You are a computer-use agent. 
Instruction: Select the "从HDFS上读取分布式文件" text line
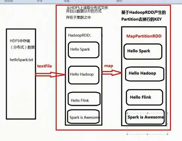pos(87,8)
